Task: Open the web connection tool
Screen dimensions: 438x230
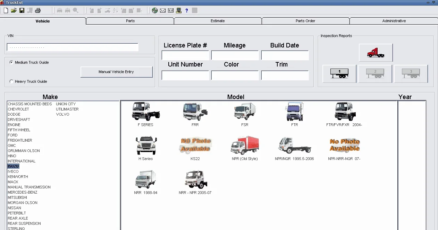Action: (x=154, y=10)
